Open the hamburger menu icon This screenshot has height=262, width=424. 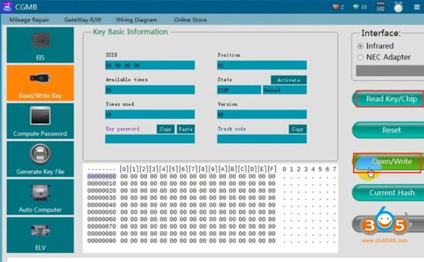pyautogui.click(x=417, y=7)
